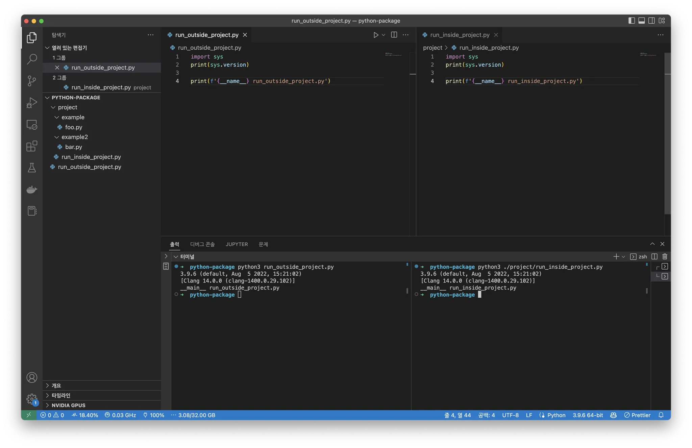Open Run and Debug view
Screen dimensions: 692x448
coord(32,103)
